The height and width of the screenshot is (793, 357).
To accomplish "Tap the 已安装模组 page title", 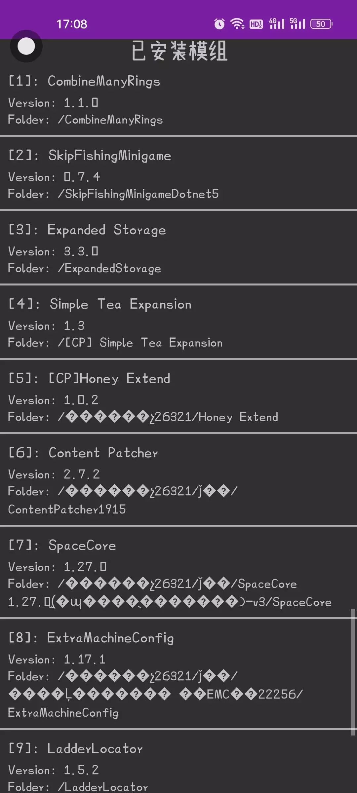I will tap(179, 51).
